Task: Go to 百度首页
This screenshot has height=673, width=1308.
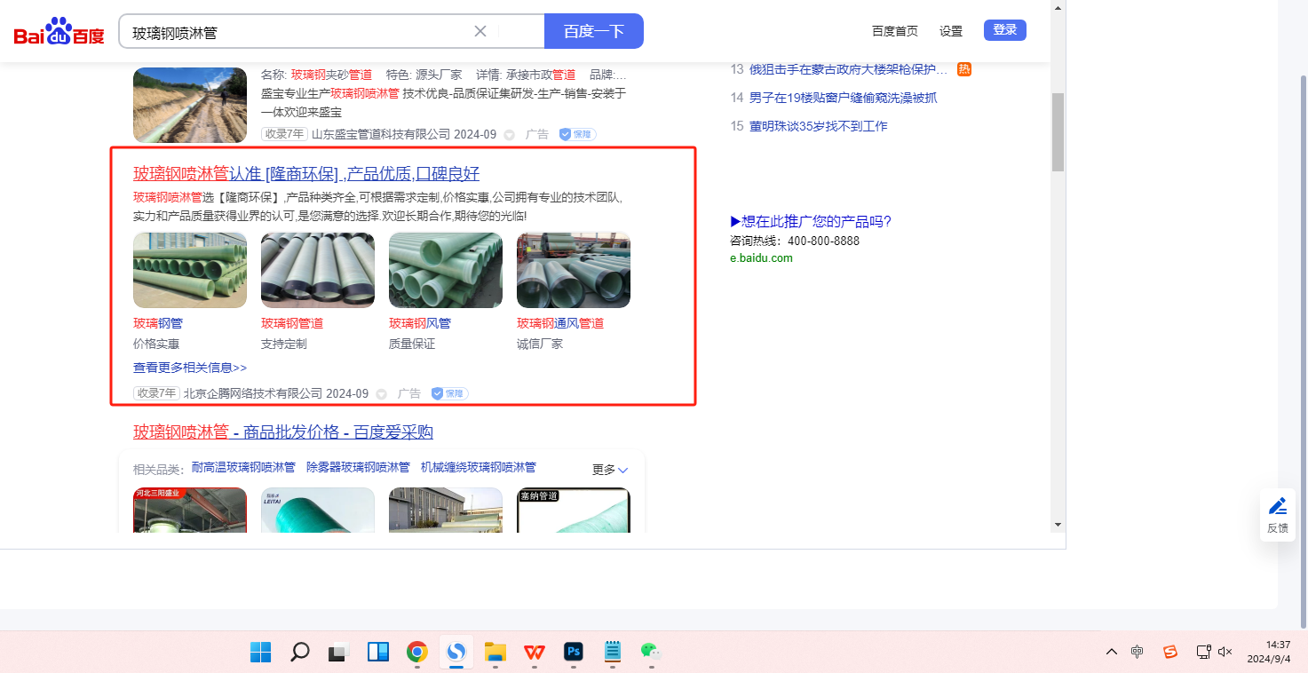Action: [x=895, y=31]
